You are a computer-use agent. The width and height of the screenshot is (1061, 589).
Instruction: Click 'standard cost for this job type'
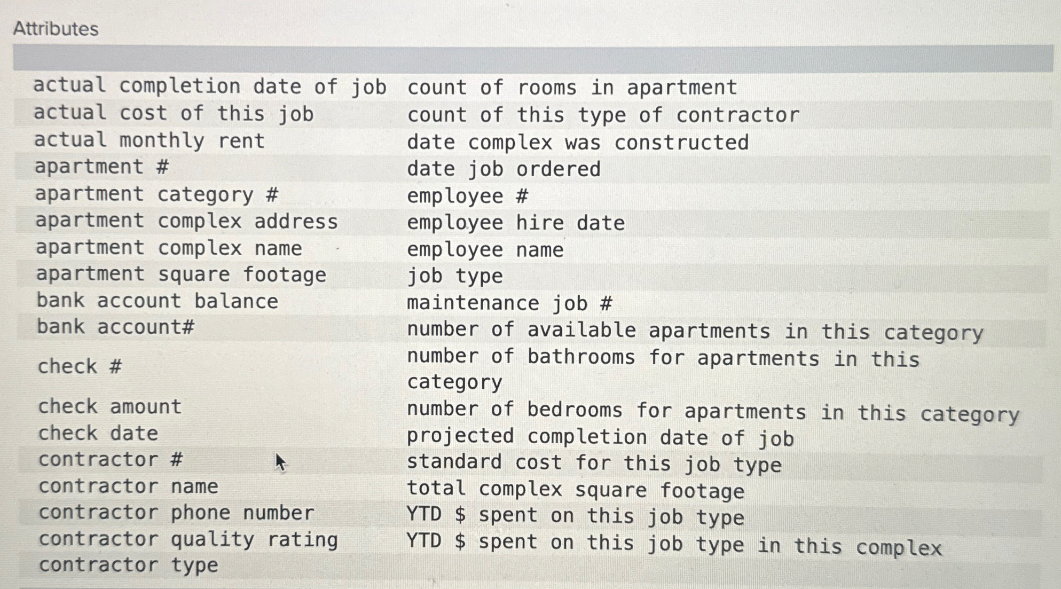click(x=594, y=463)
